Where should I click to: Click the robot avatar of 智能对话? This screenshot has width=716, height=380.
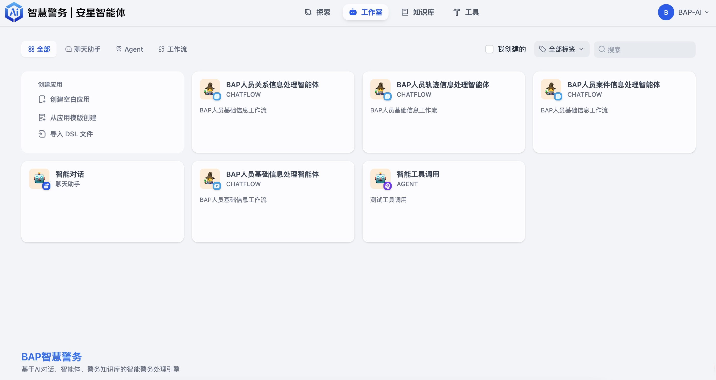[39, 179]
